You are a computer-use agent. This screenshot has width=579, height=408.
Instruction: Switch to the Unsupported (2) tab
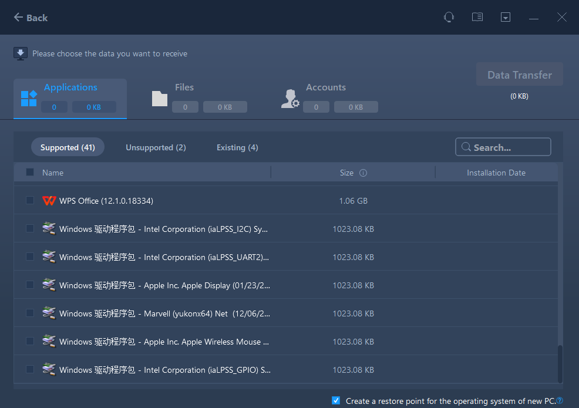[x=156, y=147]
